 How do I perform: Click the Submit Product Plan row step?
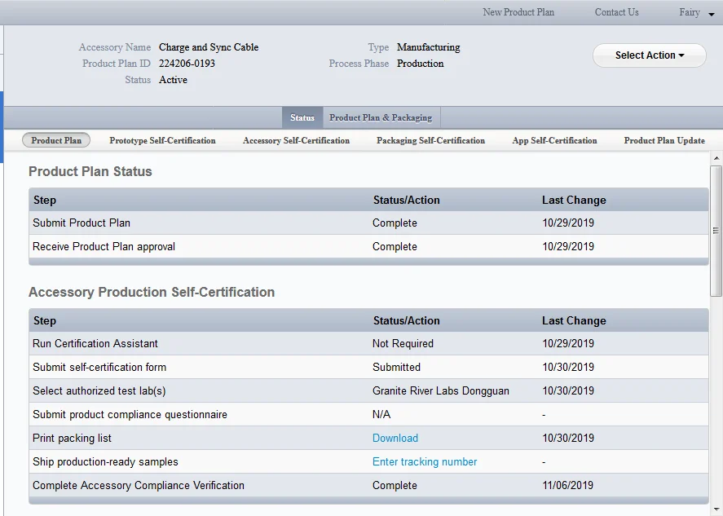82,223
